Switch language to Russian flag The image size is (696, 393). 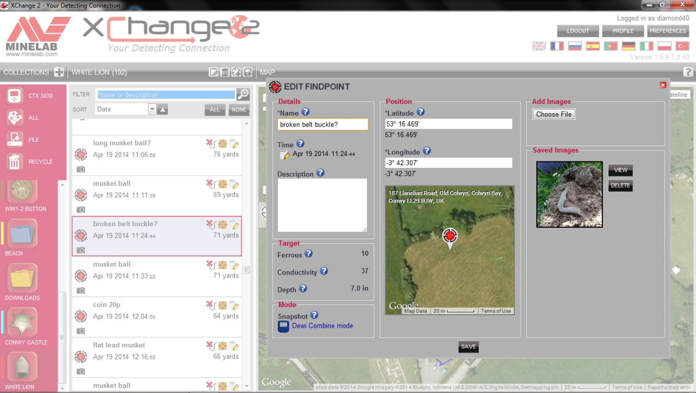pyautogui.click(x=575, y=46)
